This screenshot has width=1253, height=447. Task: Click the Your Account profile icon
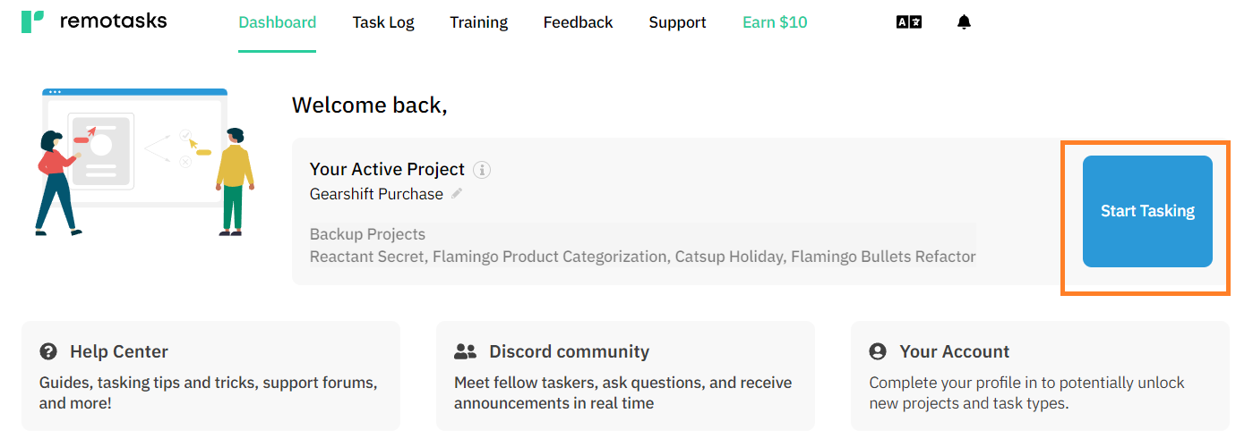click(878, 351)
